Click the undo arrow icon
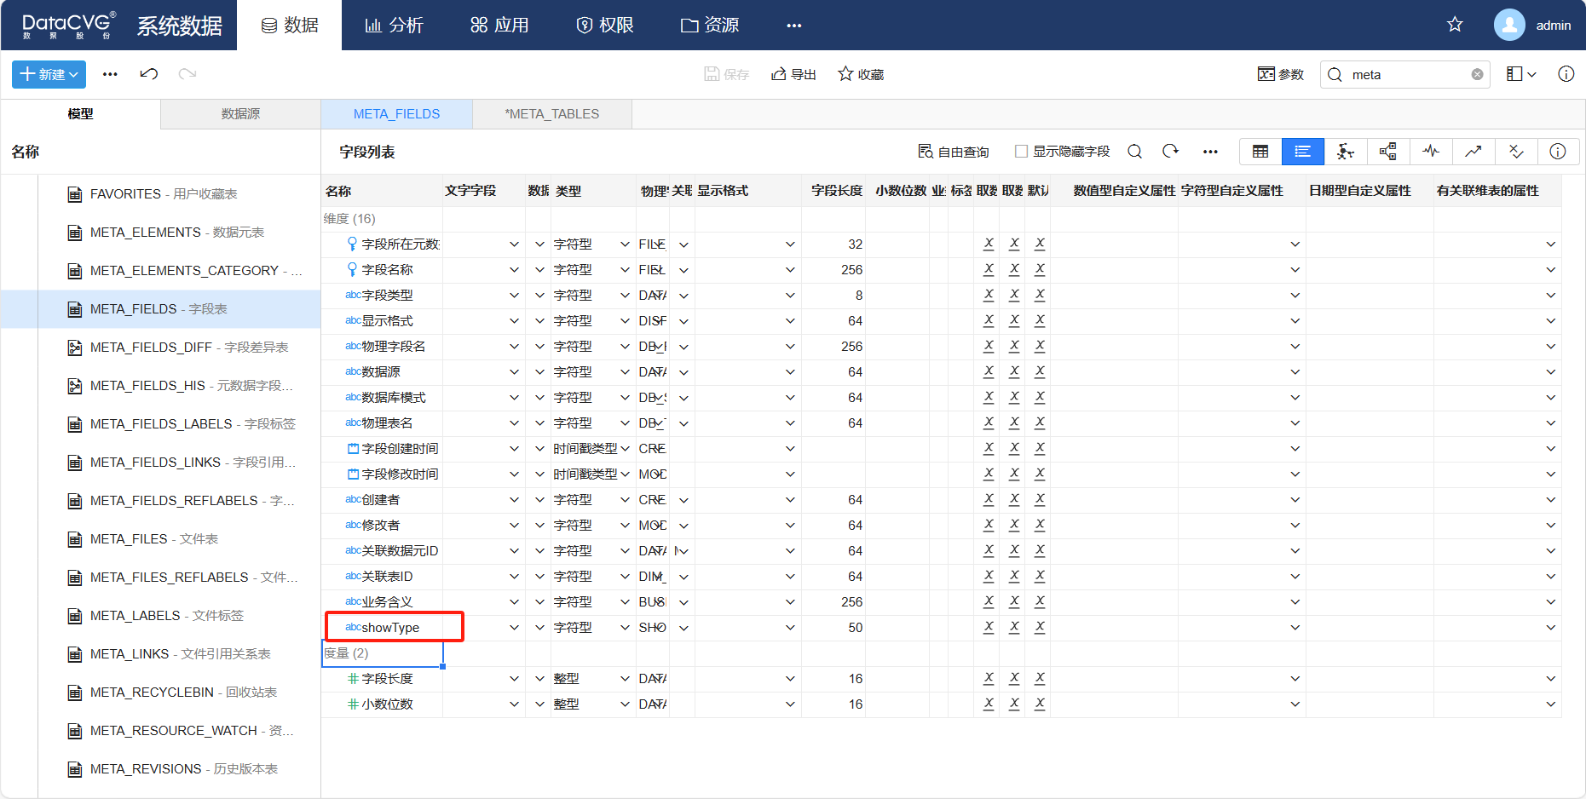 149,74
